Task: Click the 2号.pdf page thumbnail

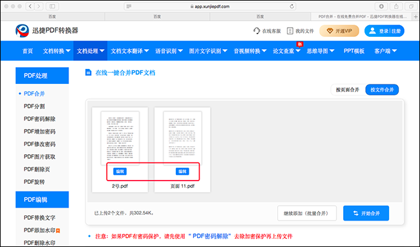Action: tap(120, 138)
